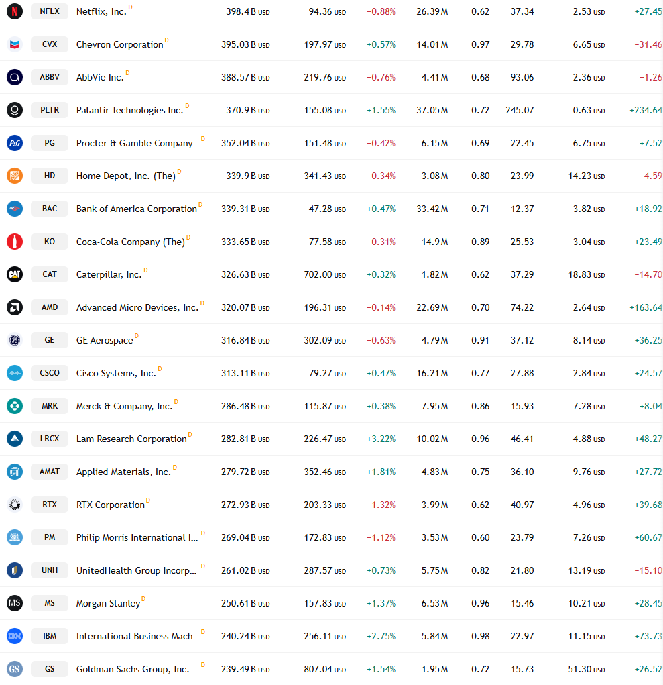Click Caterpillar price 702.00 USD
663x685 pixels.
[325, 275]
